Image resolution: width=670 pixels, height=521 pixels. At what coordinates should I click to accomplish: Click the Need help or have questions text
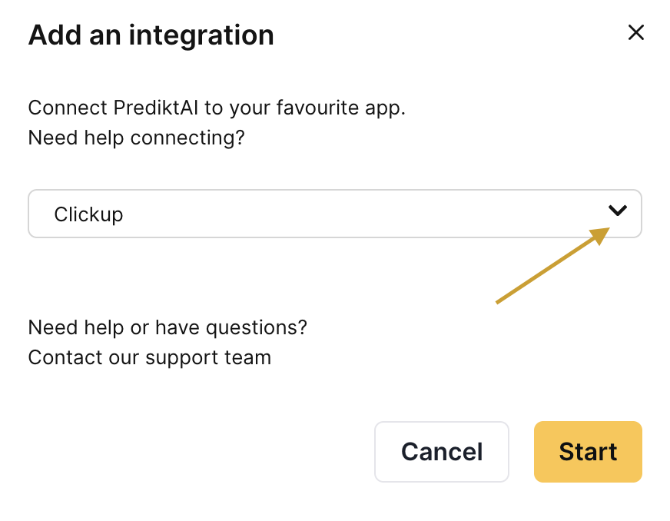[167, 327]
